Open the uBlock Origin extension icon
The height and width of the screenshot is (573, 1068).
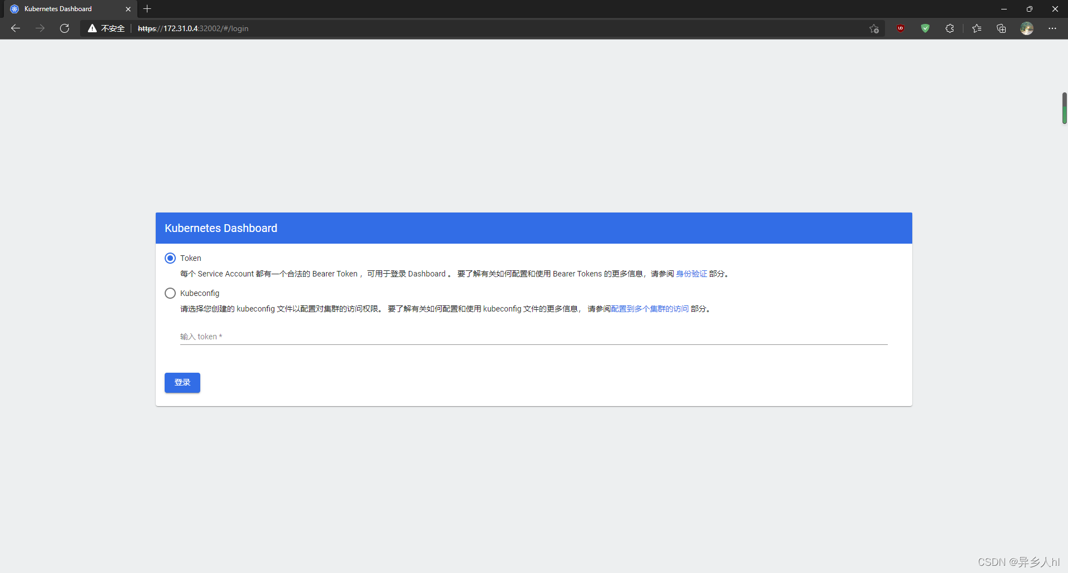[x=901, y=28]
